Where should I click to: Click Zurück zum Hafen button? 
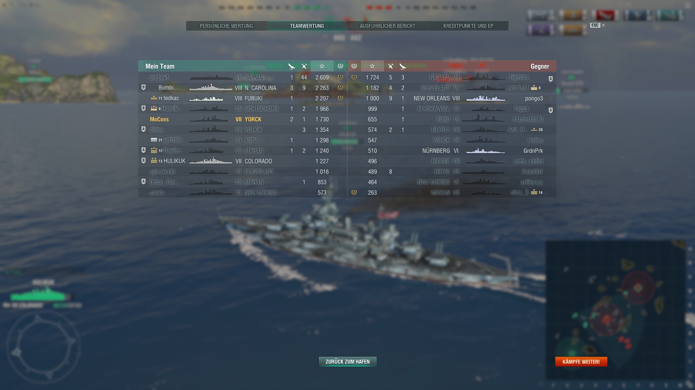347,361
